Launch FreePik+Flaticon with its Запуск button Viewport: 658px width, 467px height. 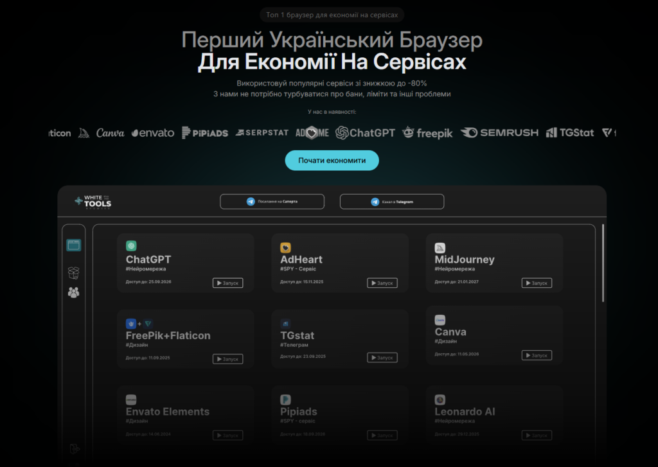click(x=228, y=358)
